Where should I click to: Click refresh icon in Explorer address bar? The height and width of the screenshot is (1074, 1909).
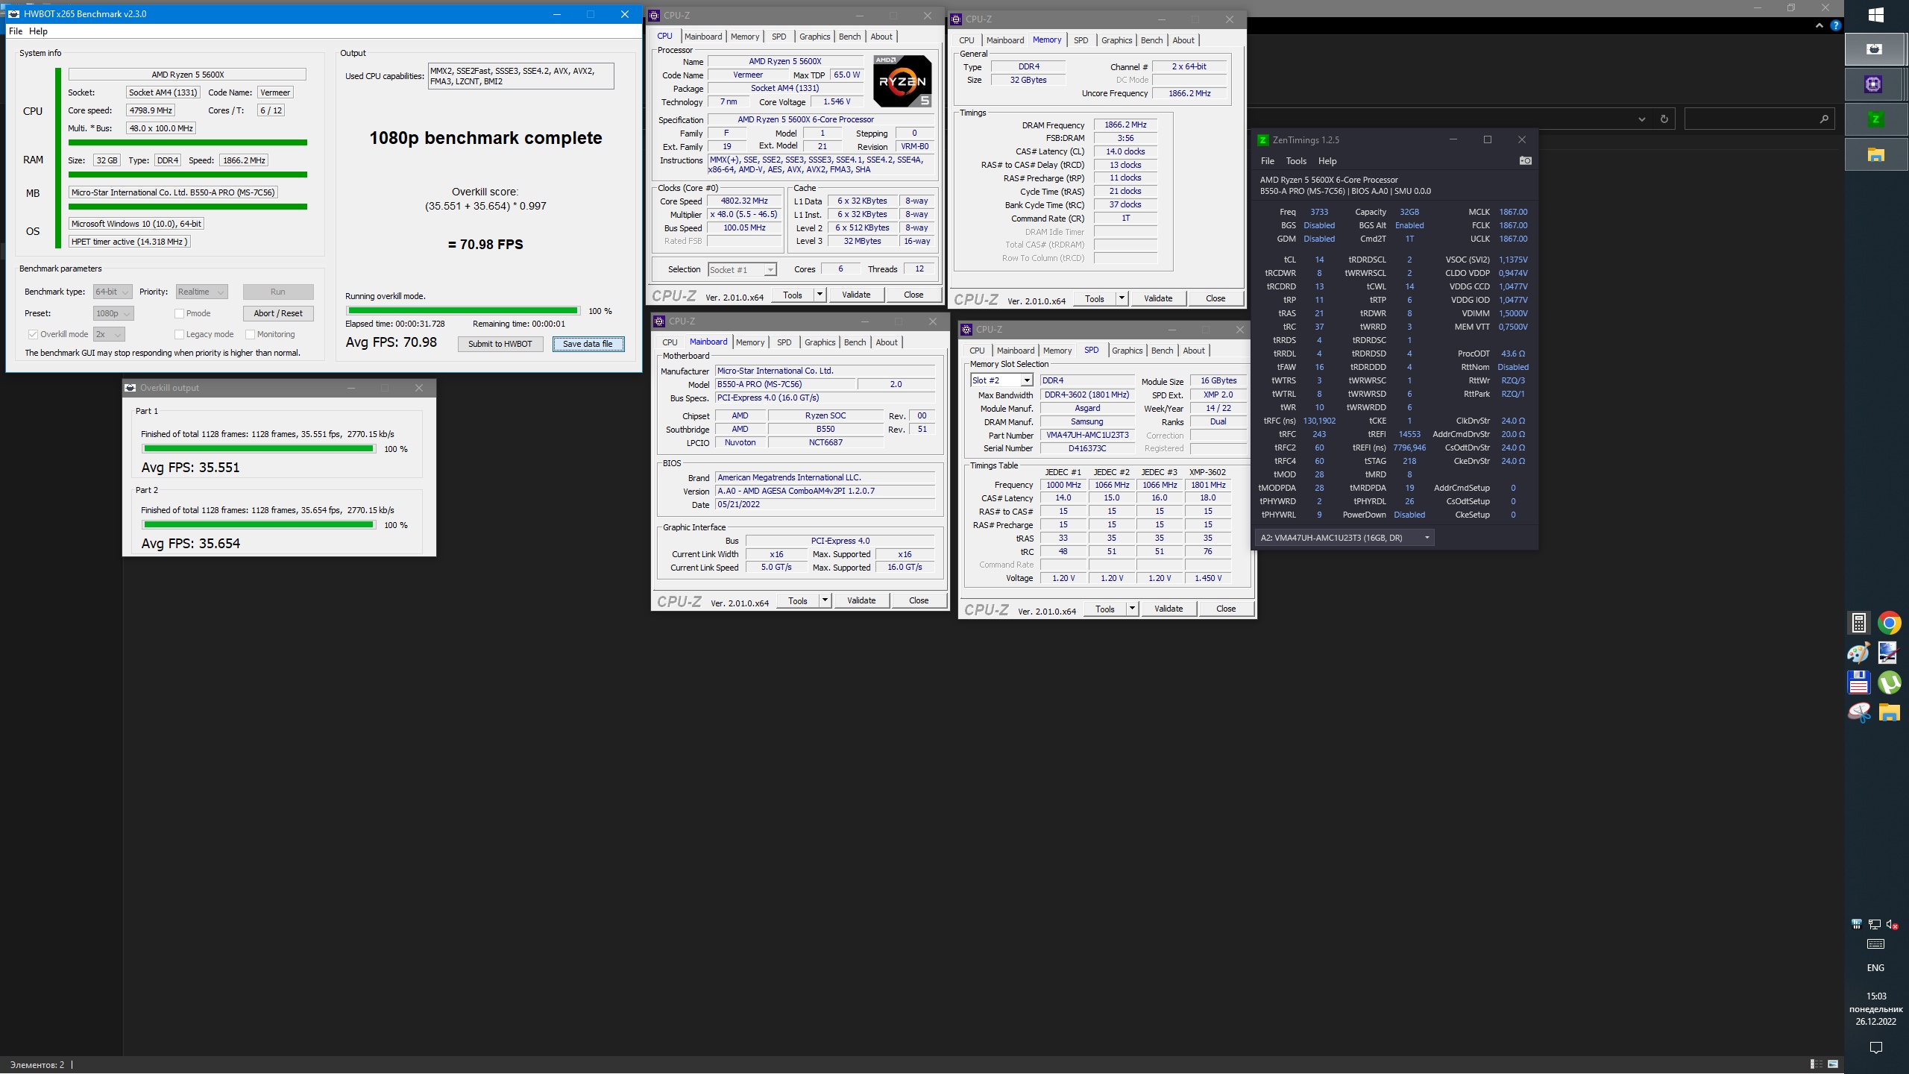[x=1664, y=119]
